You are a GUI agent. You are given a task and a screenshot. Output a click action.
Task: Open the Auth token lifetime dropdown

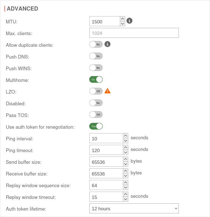tap(134, 209)
